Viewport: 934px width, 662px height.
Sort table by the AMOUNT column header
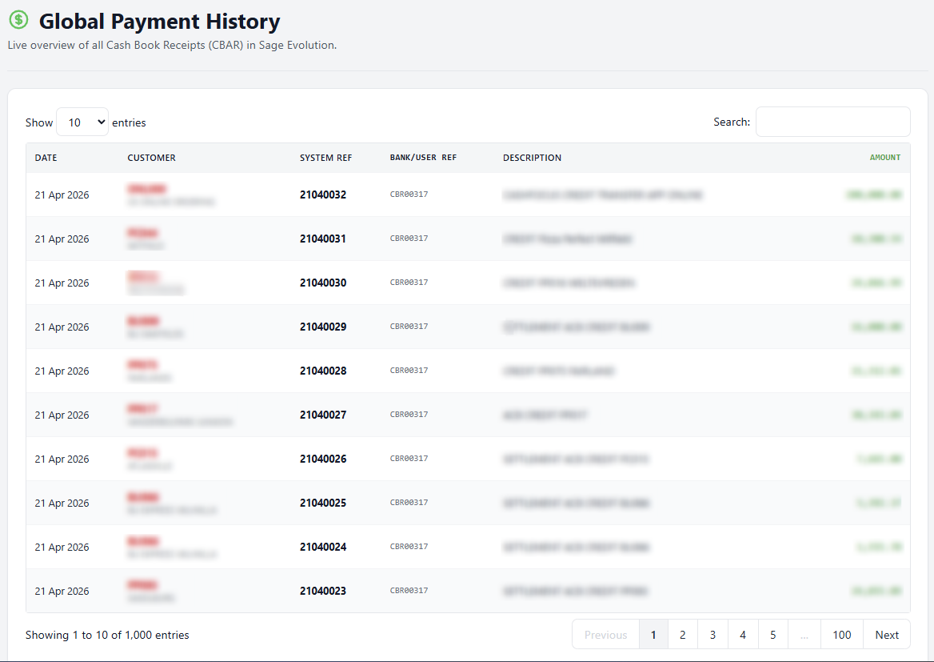click(885, 158)
